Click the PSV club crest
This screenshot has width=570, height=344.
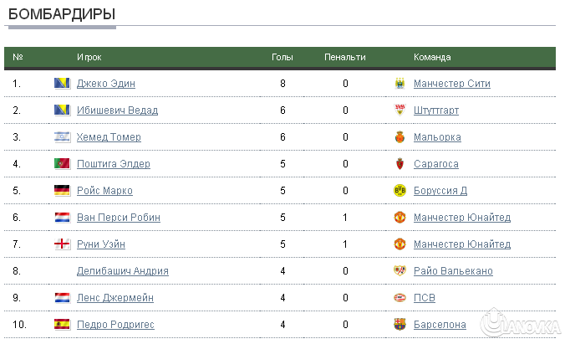(400, 298)
